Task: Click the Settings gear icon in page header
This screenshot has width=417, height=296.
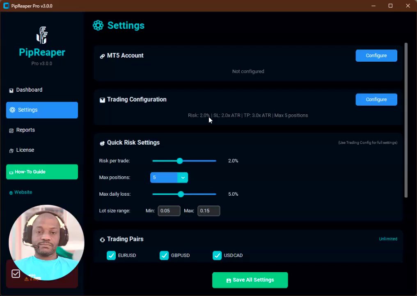Action: click(98, 25)
